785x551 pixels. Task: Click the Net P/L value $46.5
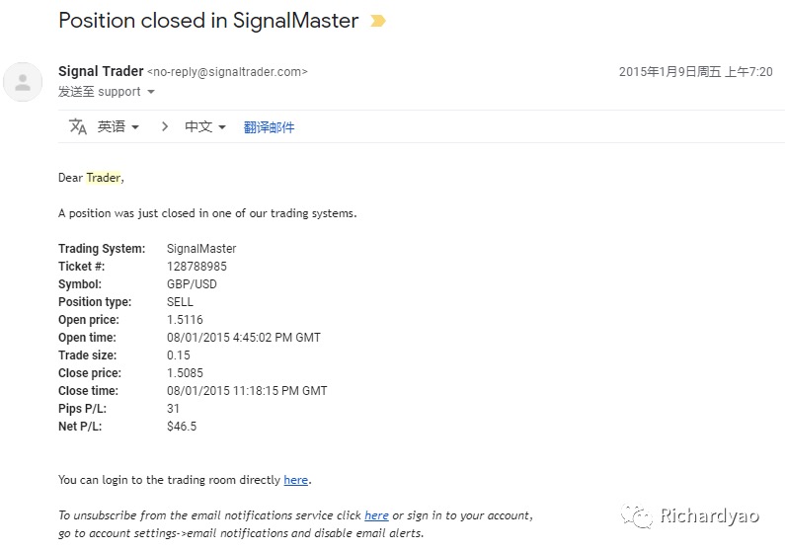(182, 427)
